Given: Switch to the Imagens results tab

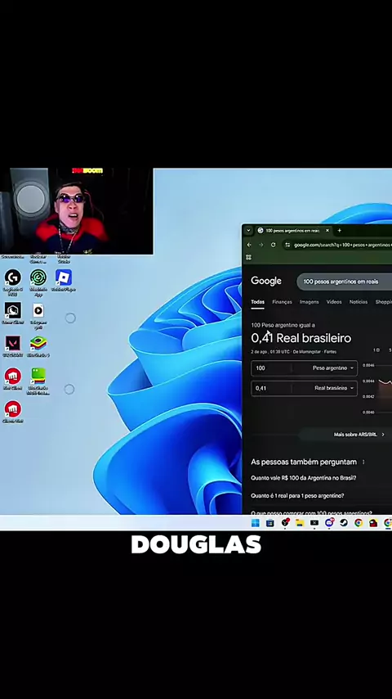Looking at the screenshot, I should (310, 302).
